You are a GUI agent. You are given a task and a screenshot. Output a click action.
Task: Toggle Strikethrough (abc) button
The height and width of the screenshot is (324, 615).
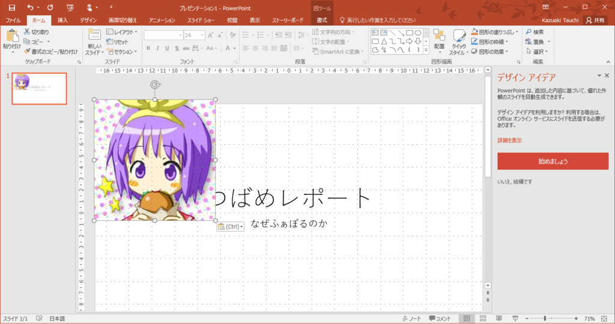[186, 48]
